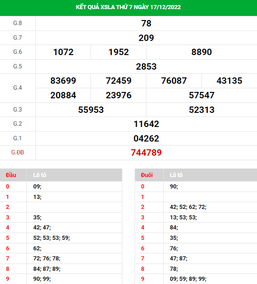Select the G.1 result 04262
Image resolution: width=257 pixels, height=284 pixels.
click(146, 138)
